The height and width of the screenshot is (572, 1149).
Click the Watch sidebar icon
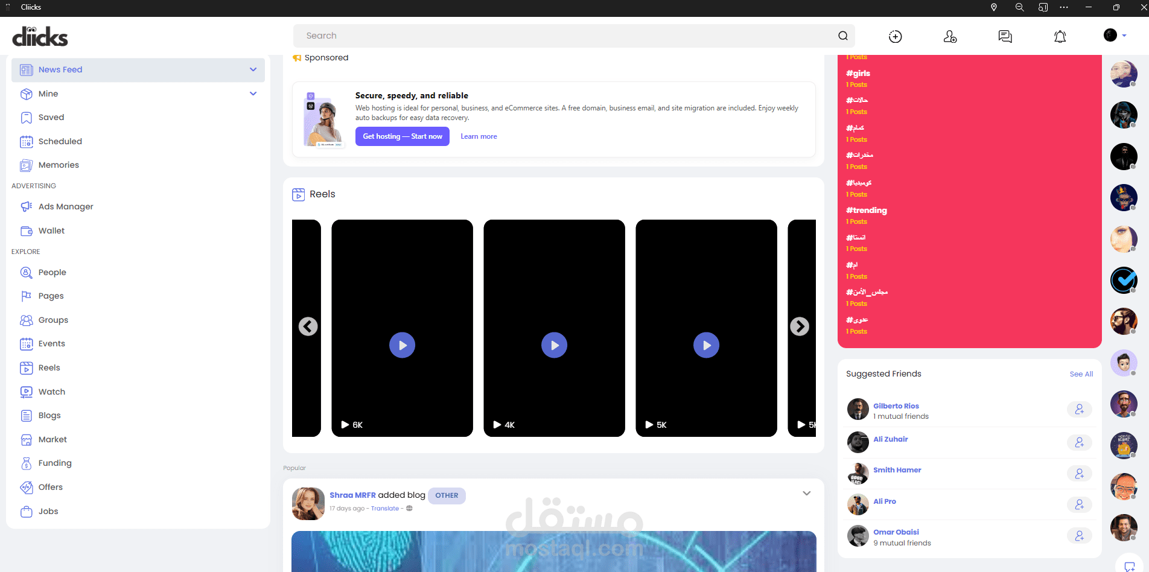[26, 392]
